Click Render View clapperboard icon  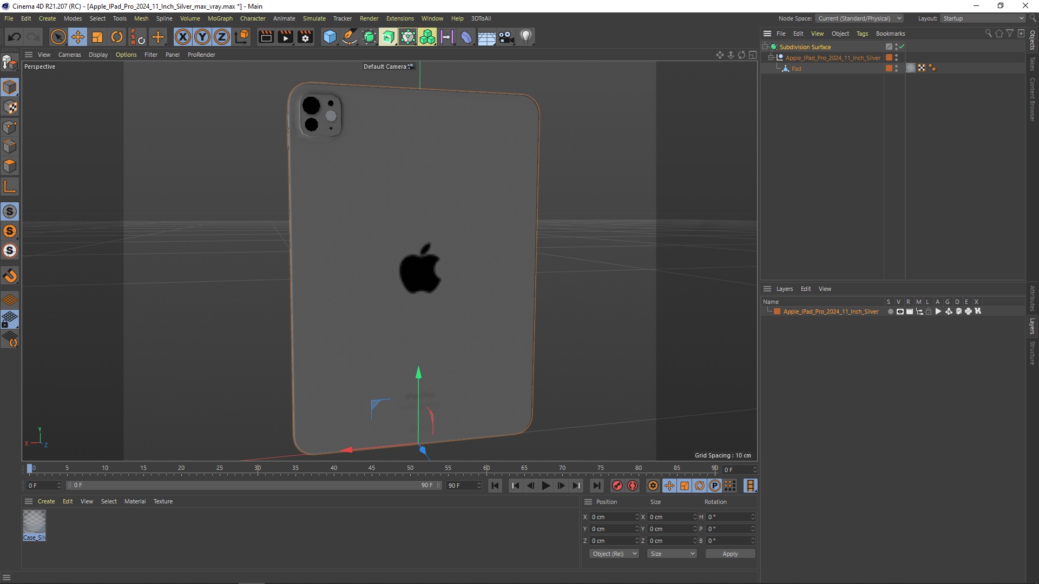(x=266, y=37)
